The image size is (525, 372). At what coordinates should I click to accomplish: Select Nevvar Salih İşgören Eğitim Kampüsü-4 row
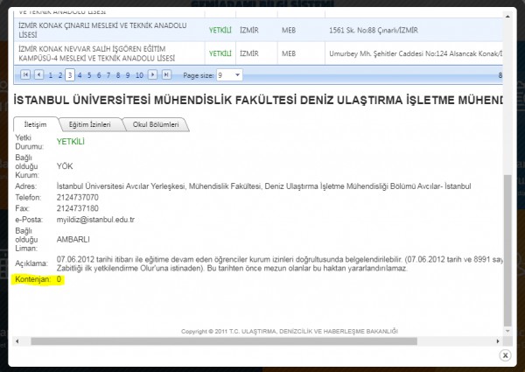click(258, 53)
